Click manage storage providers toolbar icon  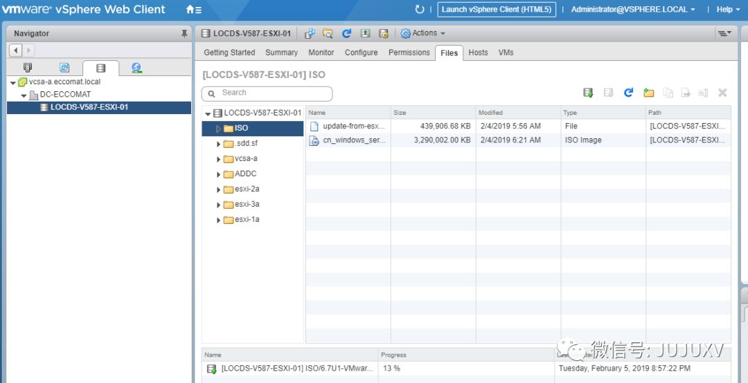pyautogui.click(x=384, y=33)
